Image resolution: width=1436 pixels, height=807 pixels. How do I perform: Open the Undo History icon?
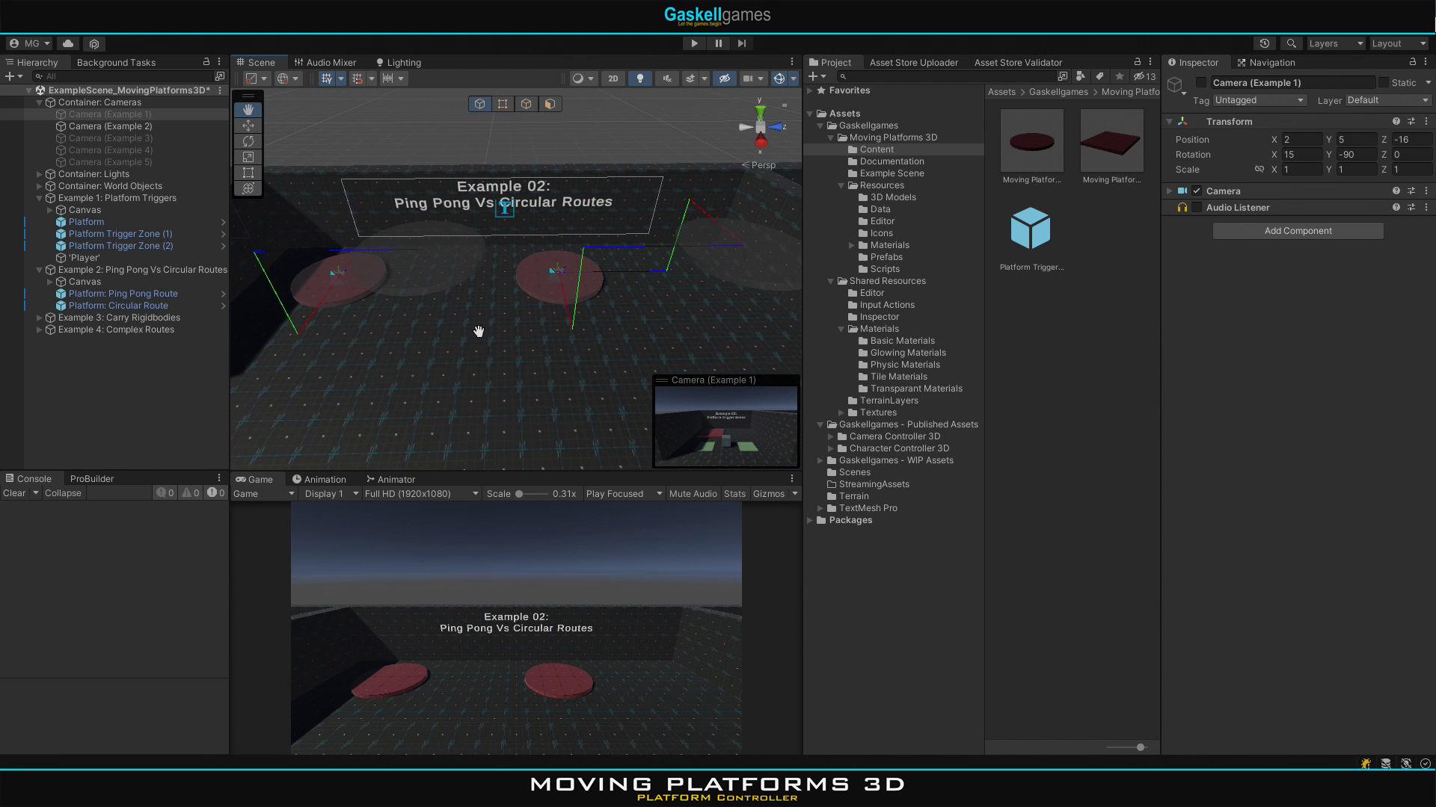click(x=1265, y=43)
